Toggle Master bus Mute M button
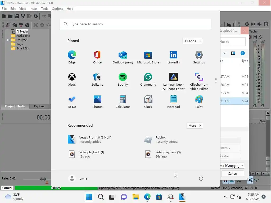Screen dimensions: 271x203 [255, 37]
